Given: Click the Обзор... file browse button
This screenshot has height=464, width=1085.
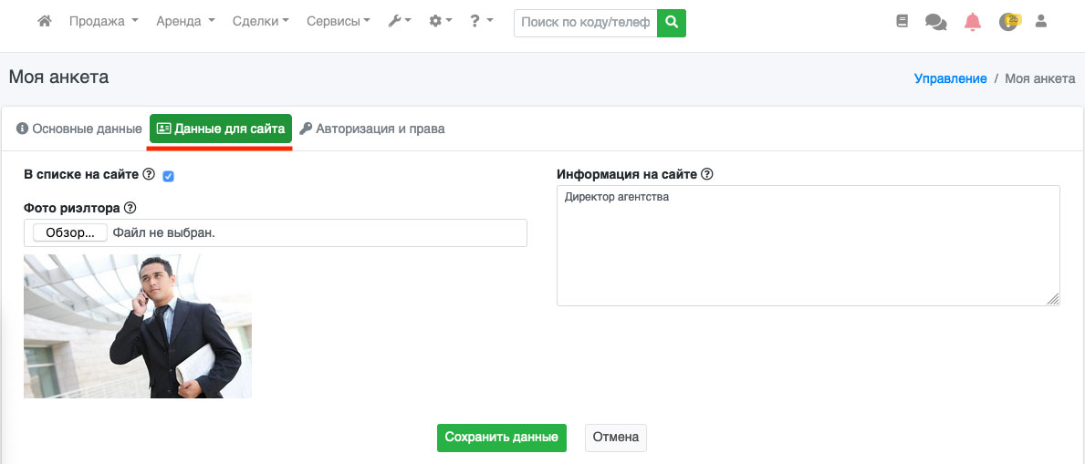Looking at the screenshot, I should 70,232.
